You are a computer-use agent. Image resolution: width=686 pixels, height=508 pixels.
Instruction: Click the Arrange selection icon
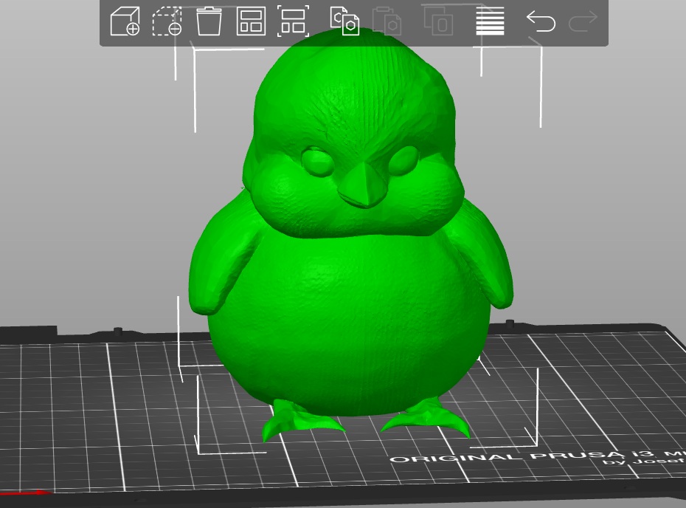pos(293,21)
